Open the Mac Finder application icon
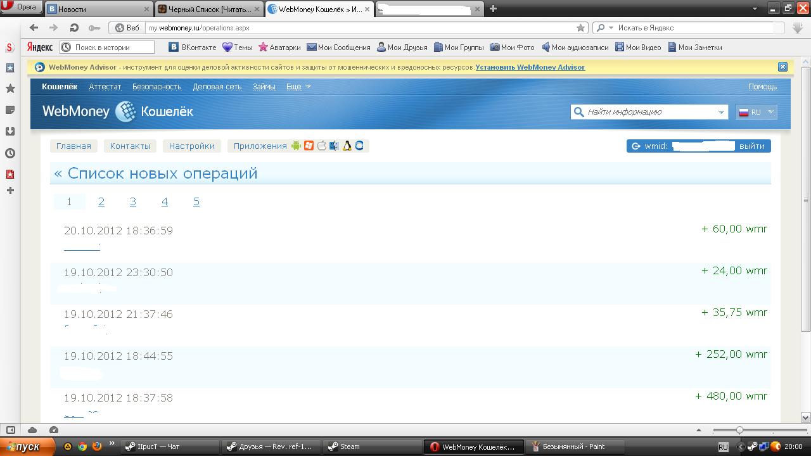 coord(335,146)
